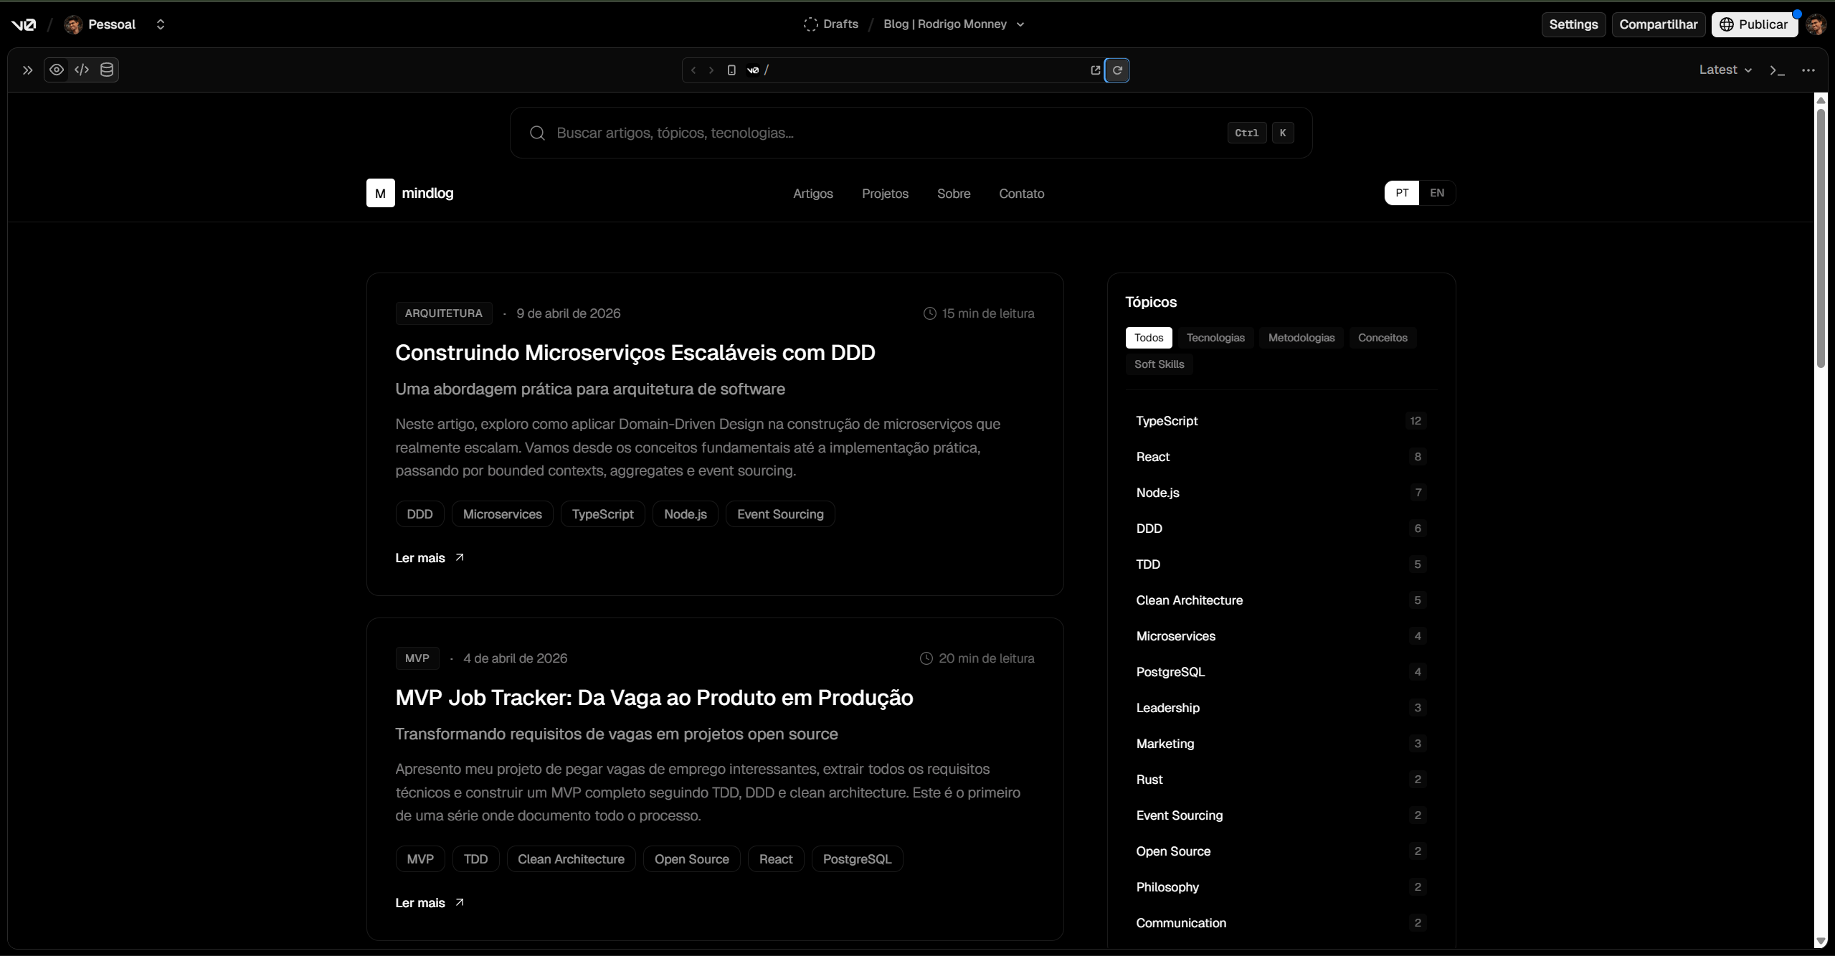Refresh the preview page
This screenshot has height=956, width=1835.
coord(1116,70)
